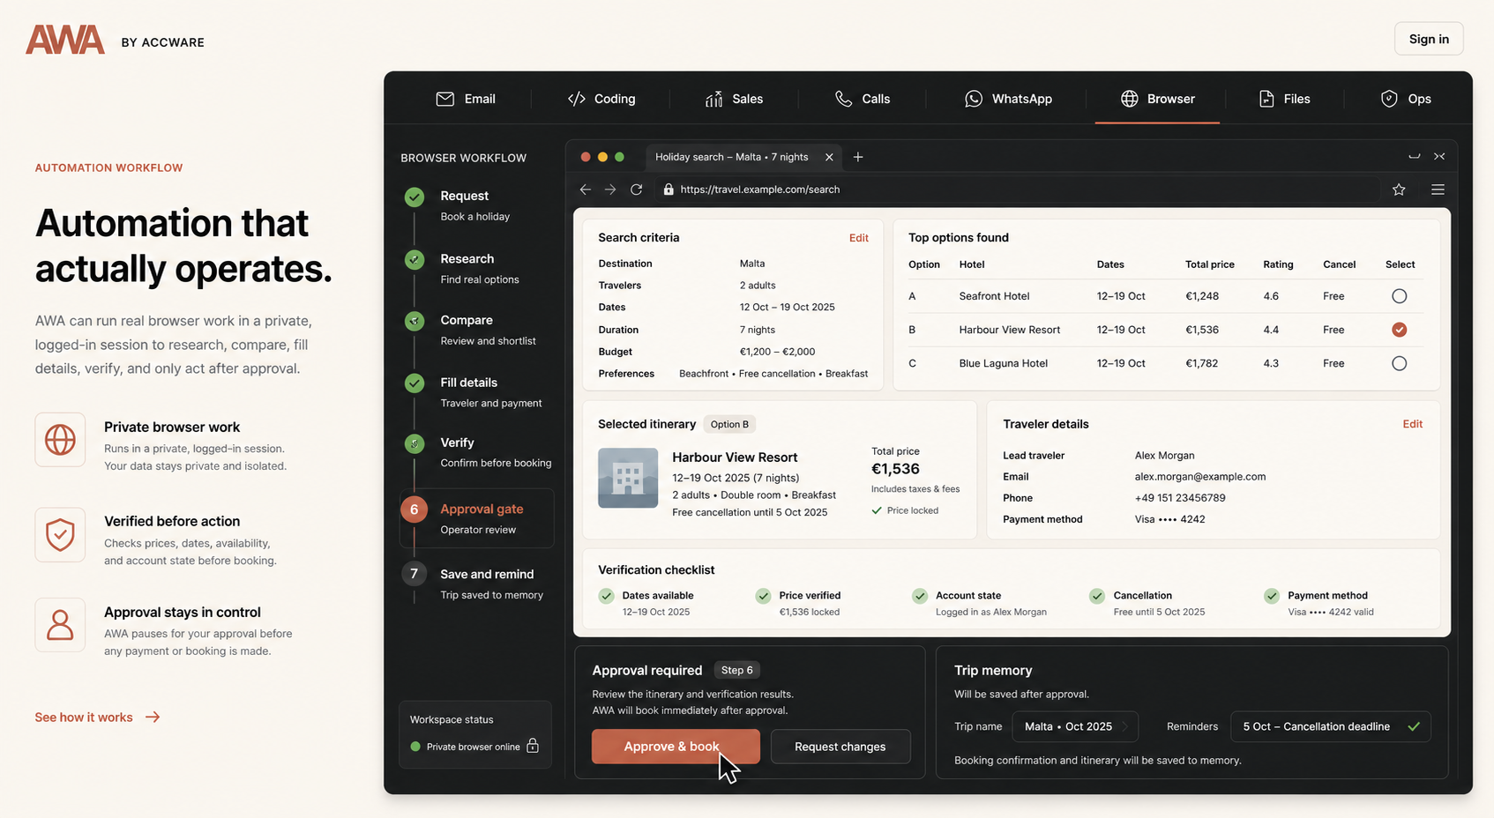Image resolution: width=1494 pixels, height=818 pixels.
Task: Click the Payment method check mark
Action: (1272, 596)
